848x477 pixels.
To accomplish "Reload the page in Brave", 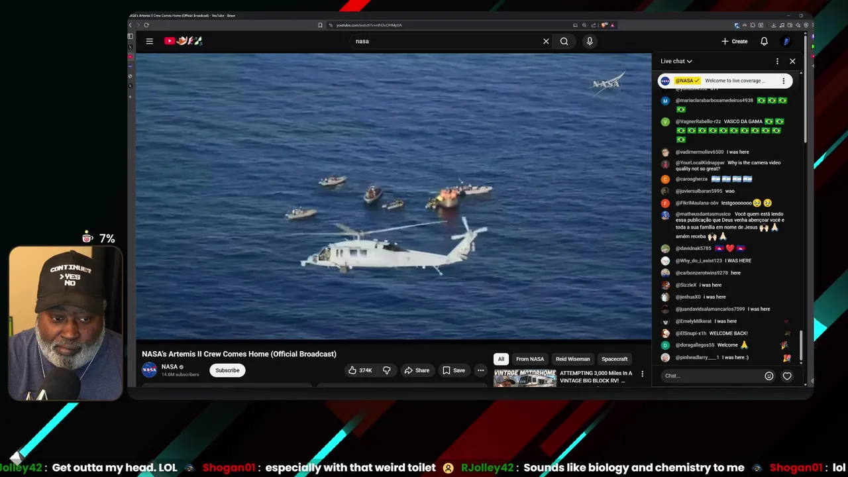I will [x=146, y=25].
